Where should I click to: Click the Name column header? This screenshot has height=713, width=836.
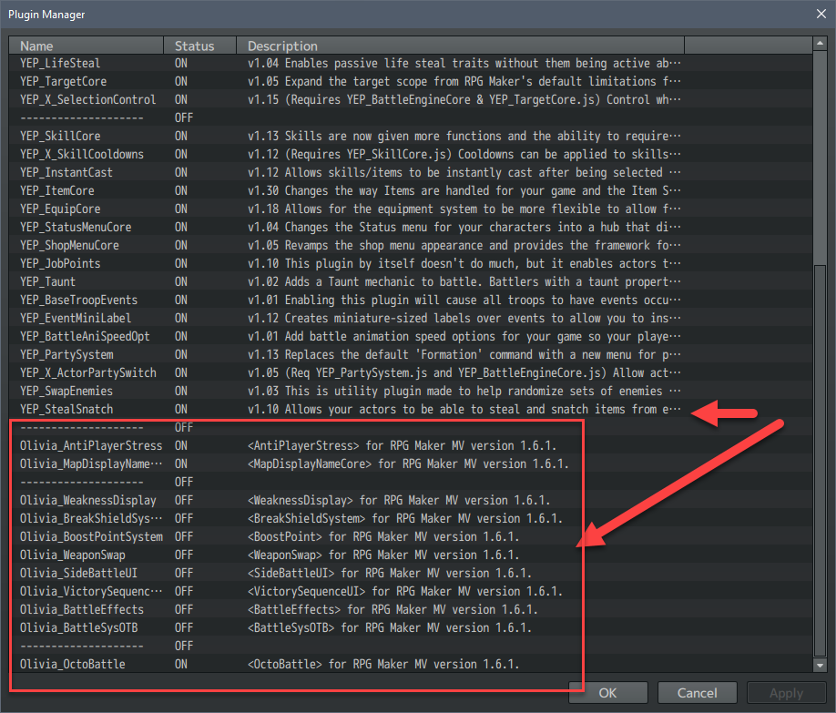pos(87,46)
